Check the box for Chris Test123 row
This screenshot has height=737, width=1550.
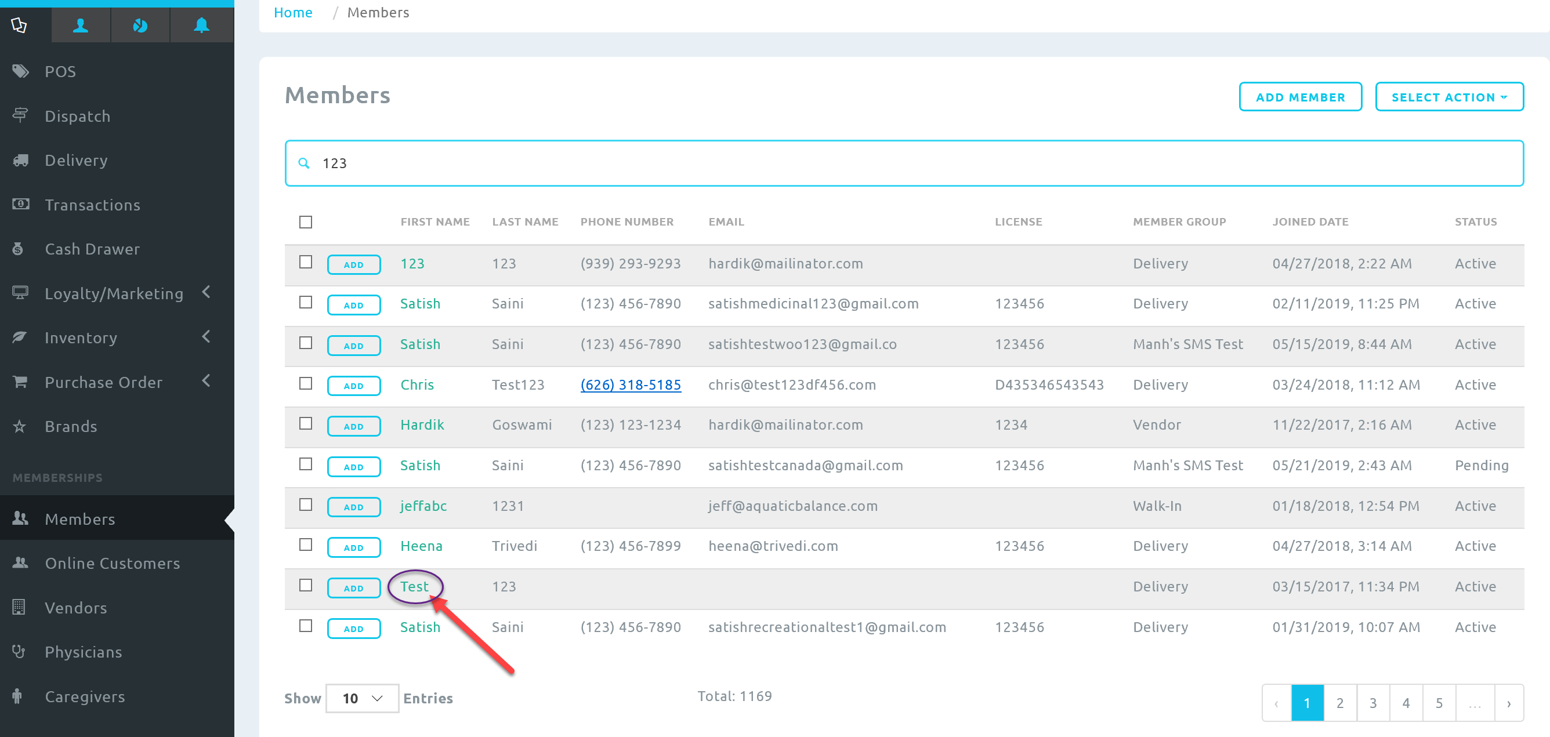click(306, 383)
